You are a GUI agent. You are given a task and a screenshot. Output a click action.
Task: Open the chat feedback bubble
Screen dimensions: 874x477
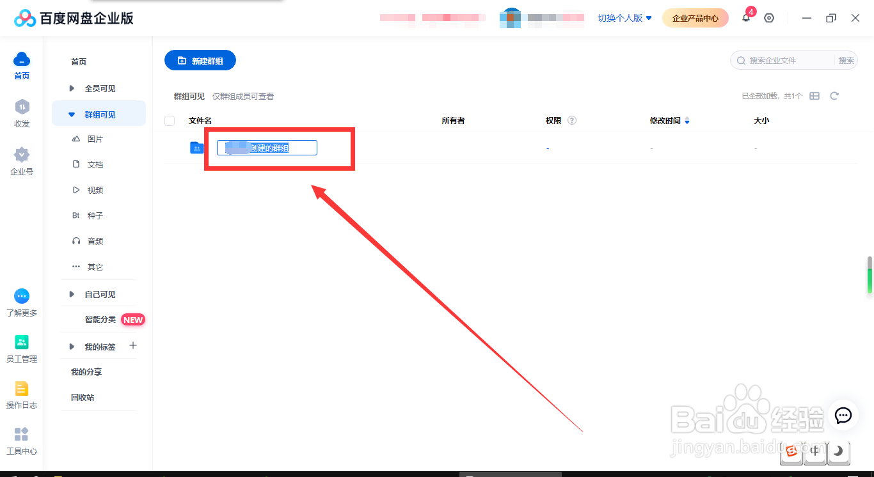point(843,416)
